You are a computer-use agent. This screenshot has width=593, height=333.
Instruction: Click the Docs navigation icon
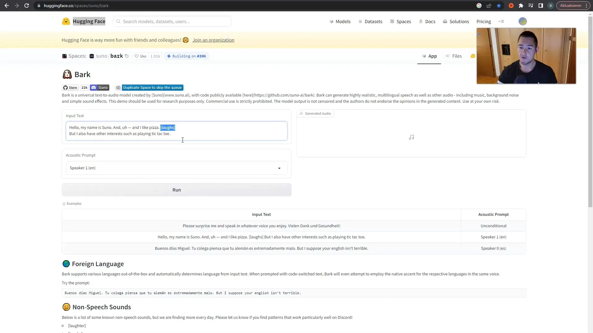420,22
